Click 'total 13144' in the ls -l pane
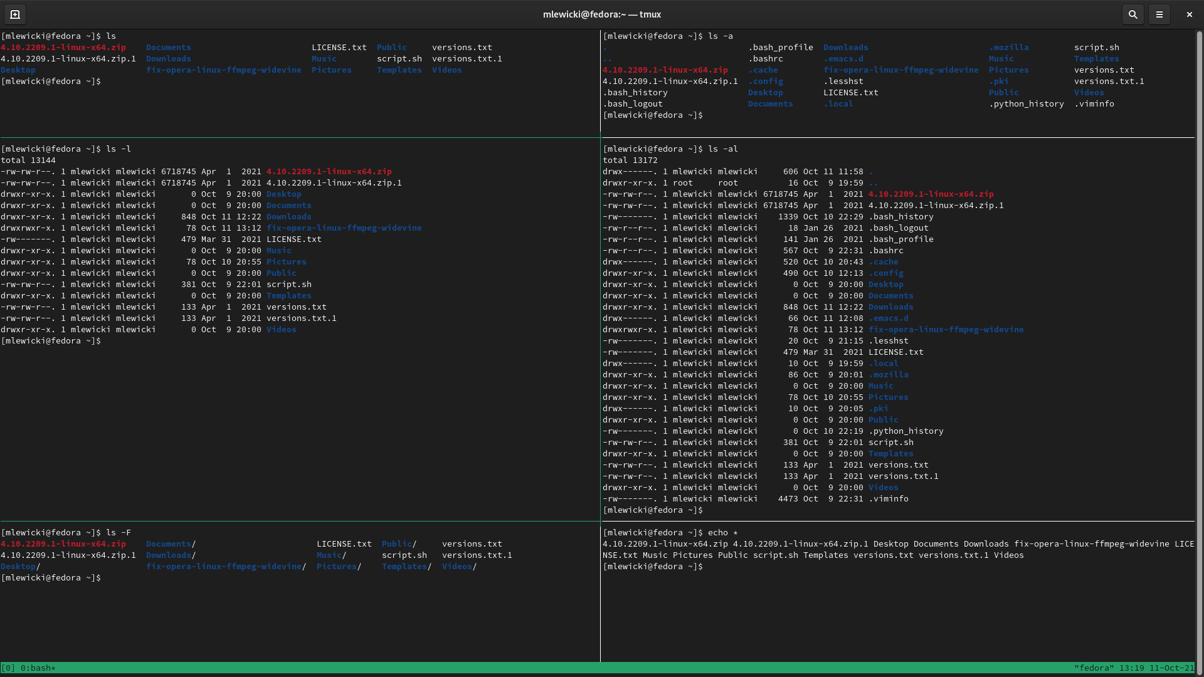Screen dimensions: 1204x677 28,160
